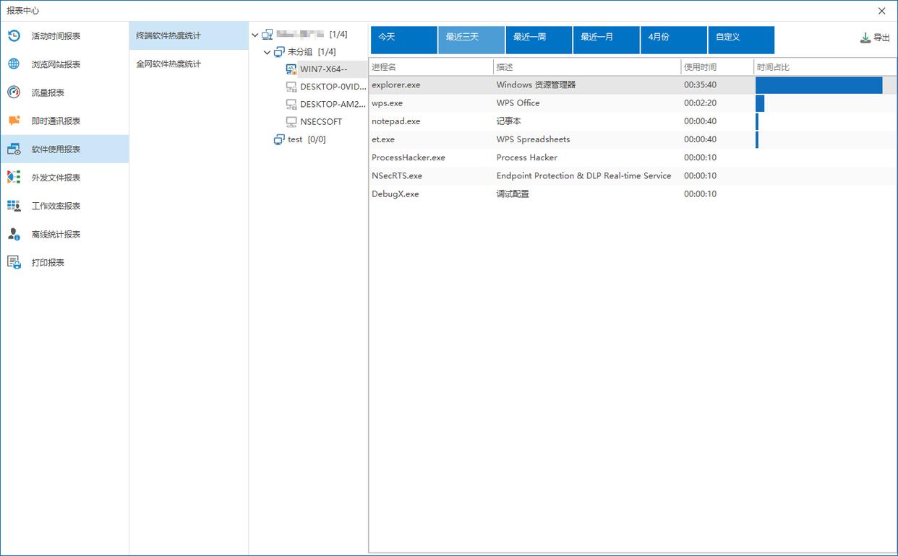The image size is (898, 556).
Task: Click the 导出 export button
Action: (875, 38)
